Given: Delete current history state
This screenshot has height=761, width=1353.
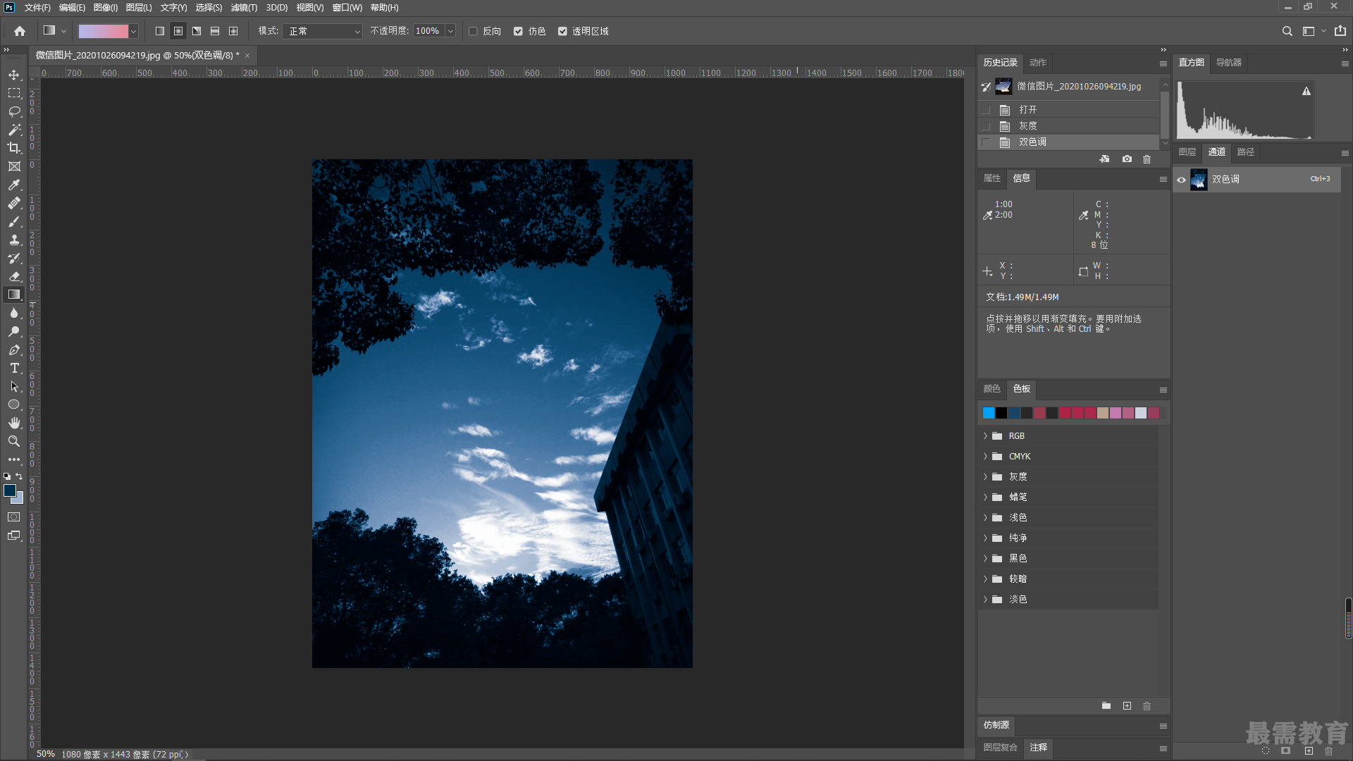Looking at the screenshot, I should [x=1147, y=159].
